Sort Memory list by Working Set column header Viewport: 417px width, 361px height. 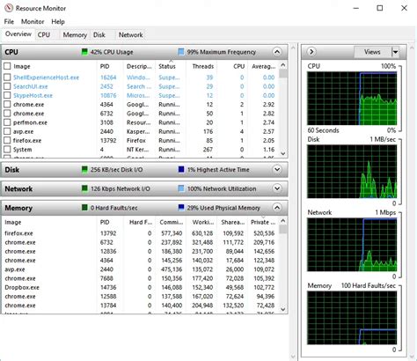point(202,222)
